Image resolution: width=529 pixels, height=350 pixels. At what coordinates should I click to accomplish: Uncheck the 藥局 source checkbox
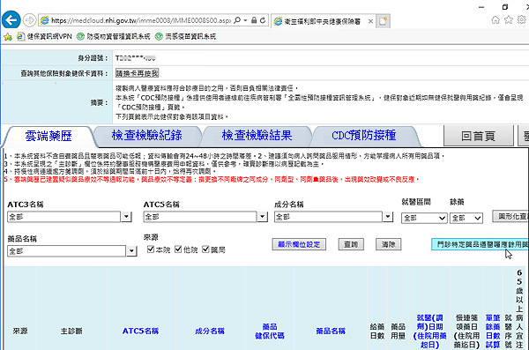click(x=205, y=249)
